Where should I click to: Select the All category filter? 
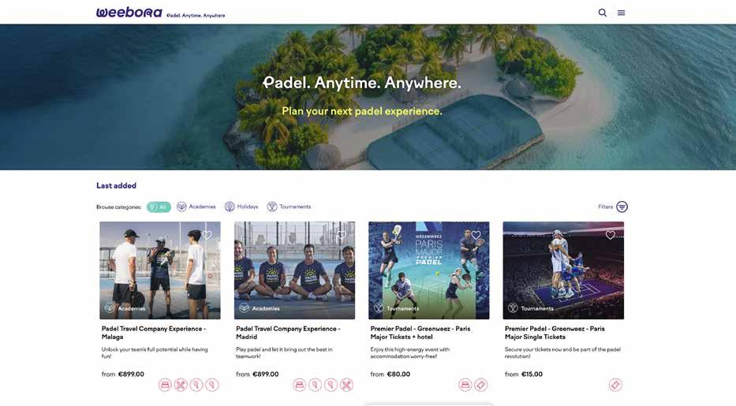coord(159,207)
